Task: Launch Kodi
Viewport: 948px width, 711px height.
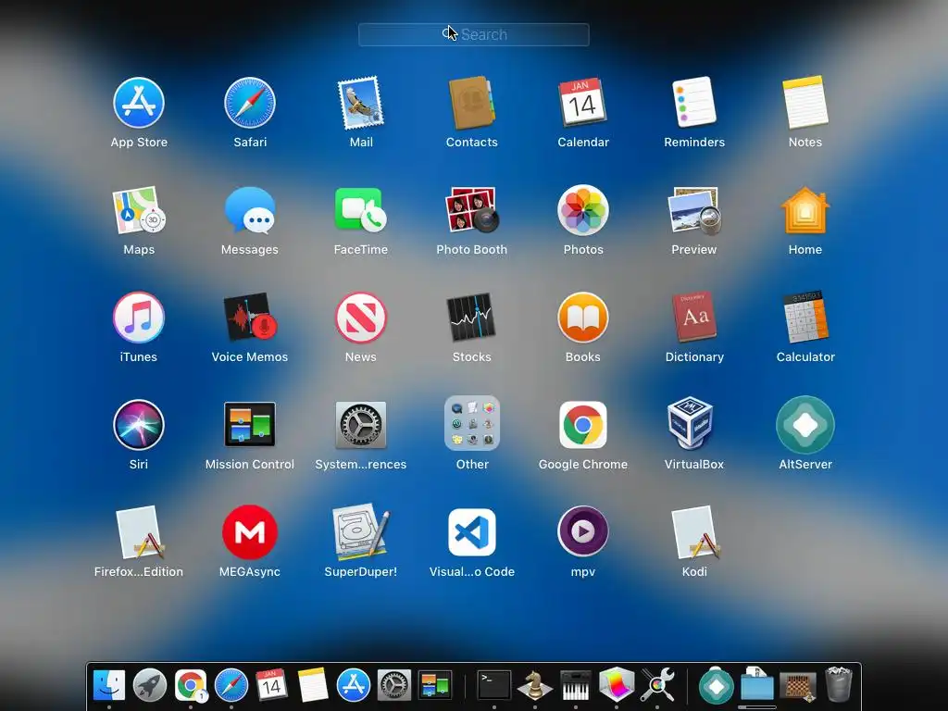Action: tap(695, 532)
